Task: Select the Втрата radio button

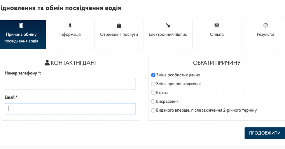Action: [153, 93]
